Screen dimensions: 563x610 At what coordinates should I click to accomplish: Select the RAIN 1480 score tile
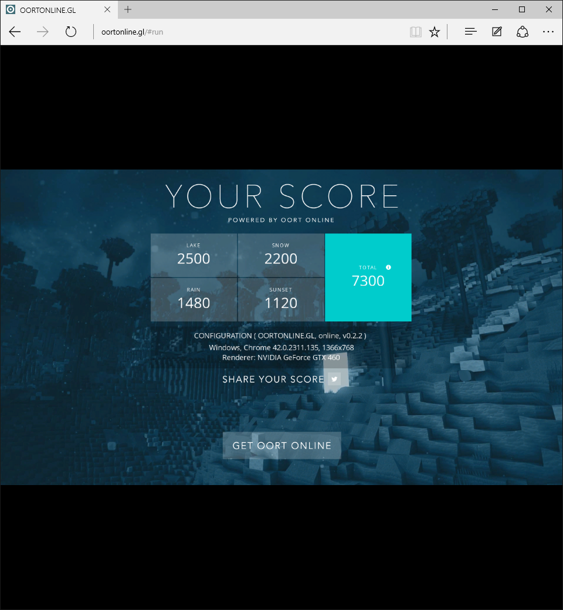(194, 300)
